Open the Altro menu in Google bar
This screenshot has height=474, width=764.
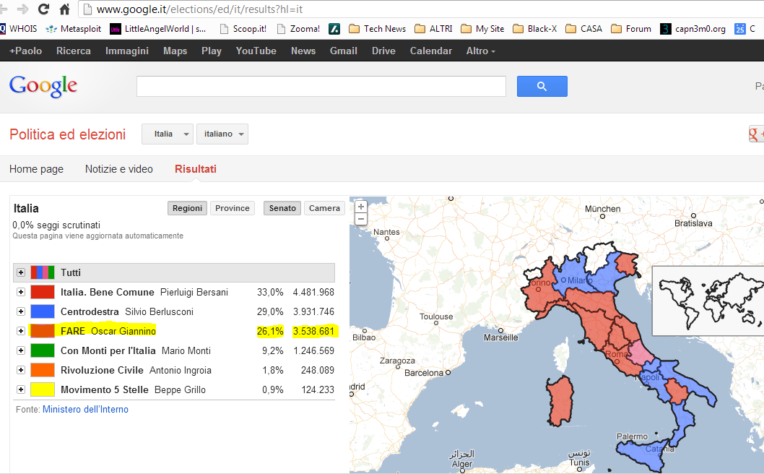point(480,51)
